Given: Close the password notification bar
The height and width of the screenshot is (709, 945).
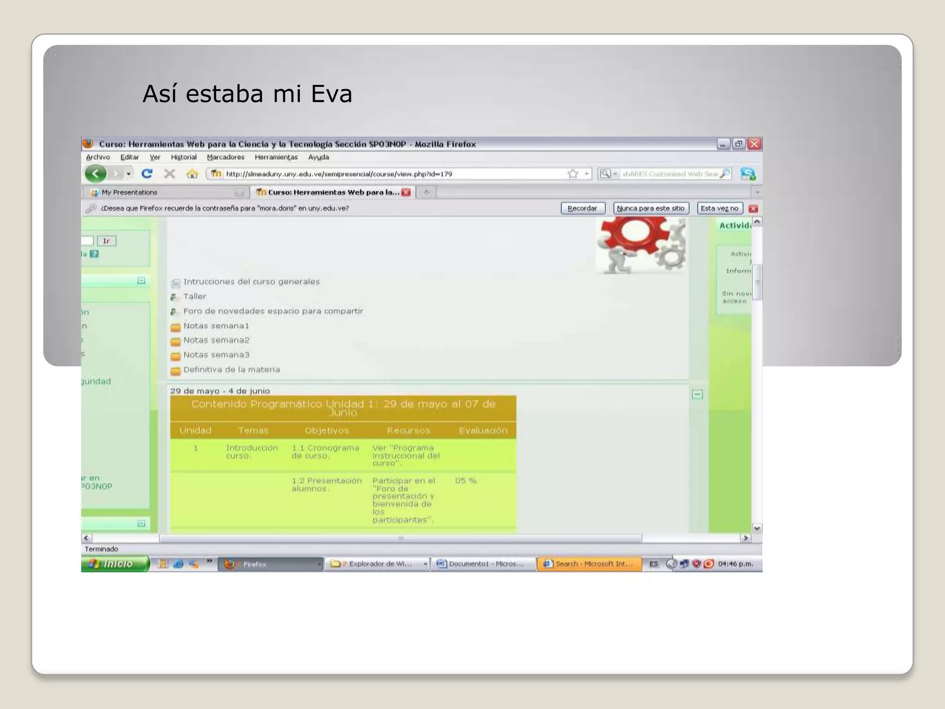Looking at the screenshot, I should 754,208.
